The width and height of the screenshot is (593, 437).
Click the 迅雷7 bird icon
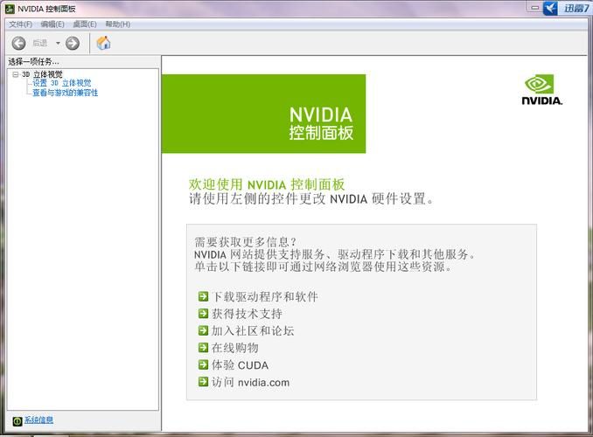[550, 8]
